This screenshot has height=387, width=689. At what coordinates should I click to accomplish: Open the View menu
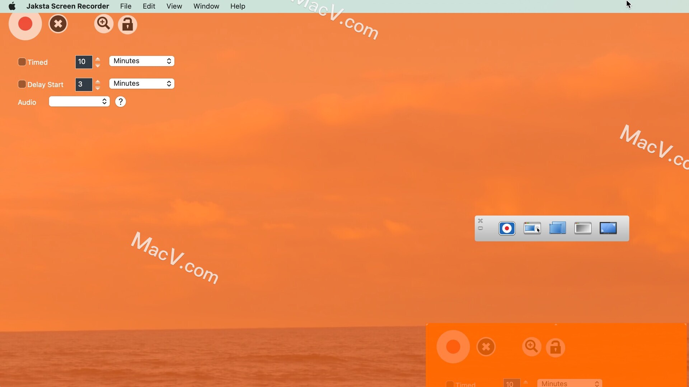174,6
